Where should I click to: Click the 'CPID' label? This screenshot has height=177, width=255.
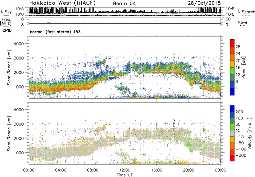click(x=7, y=30)
